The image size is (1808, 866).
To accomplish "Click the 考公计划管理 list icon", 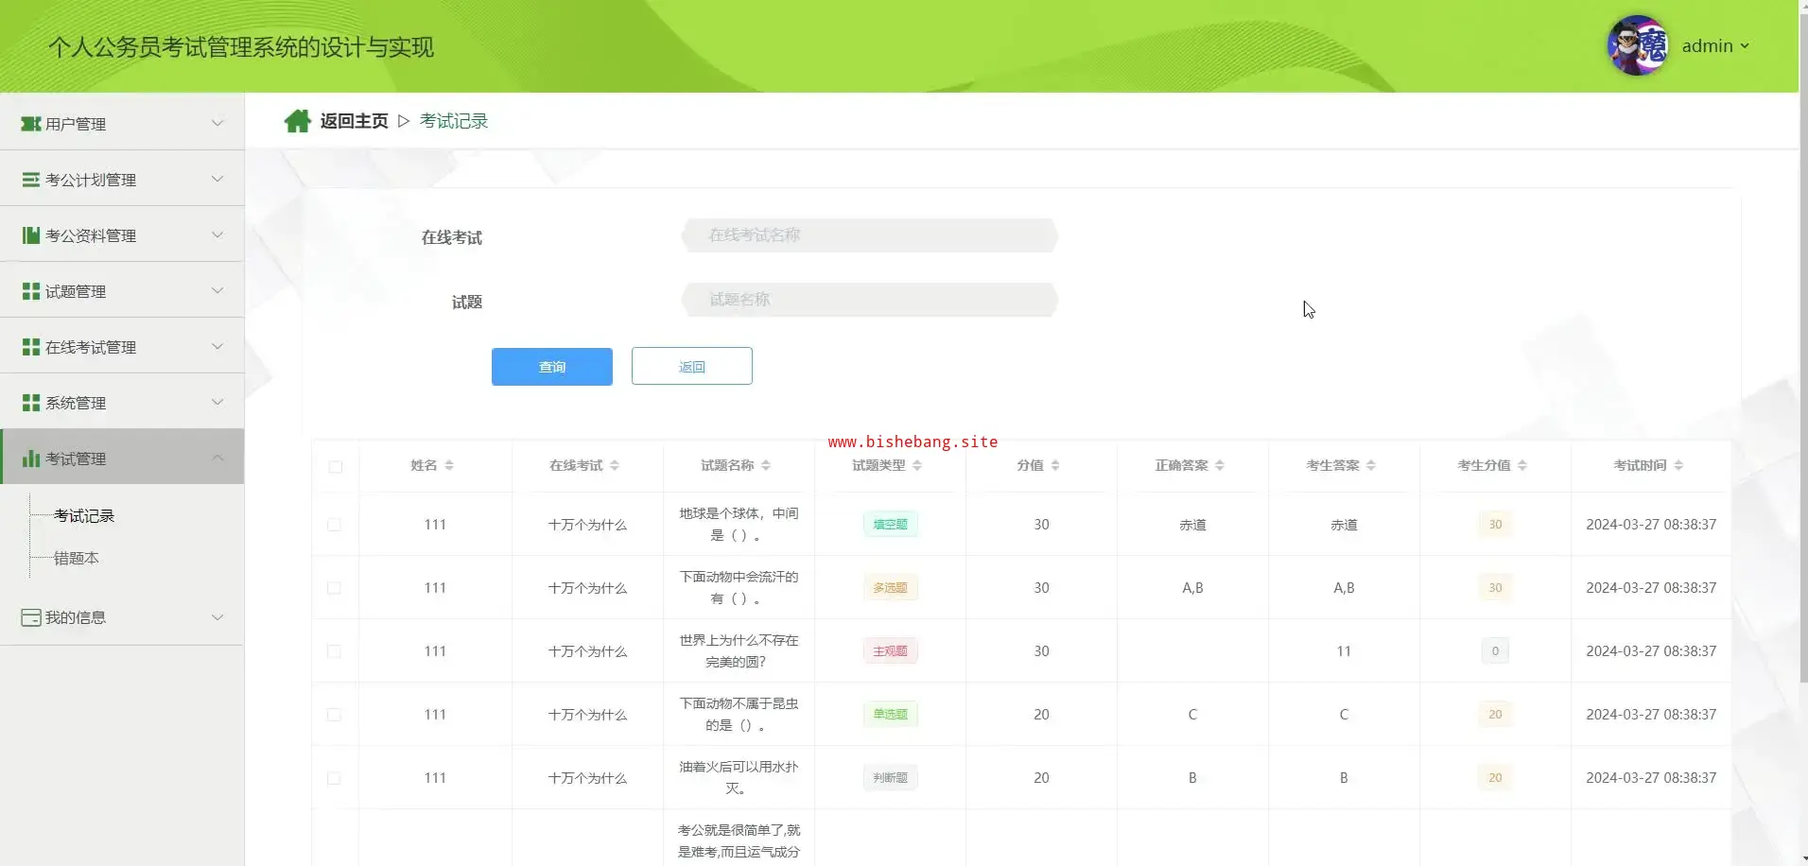I will point(31,180).
